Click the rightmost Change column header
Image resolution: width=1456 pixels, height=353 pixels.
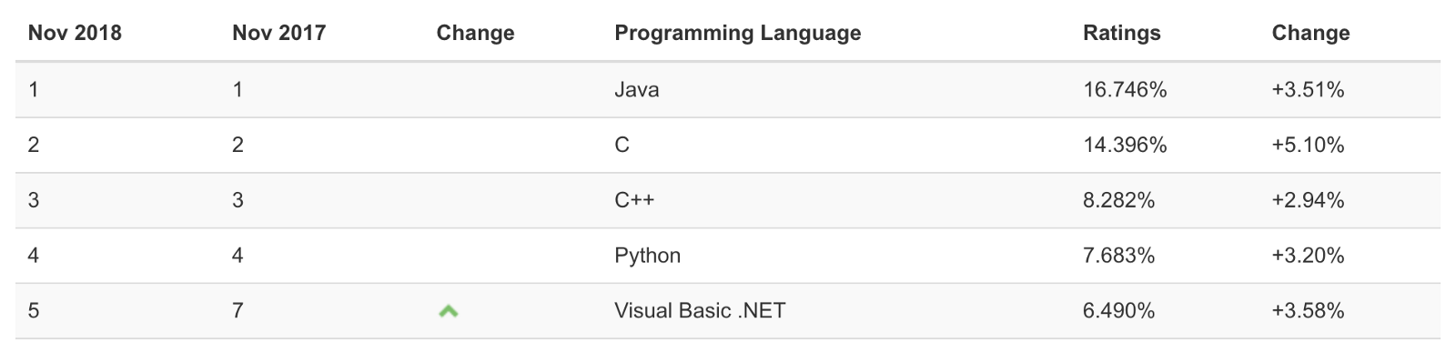(1310, 33)
